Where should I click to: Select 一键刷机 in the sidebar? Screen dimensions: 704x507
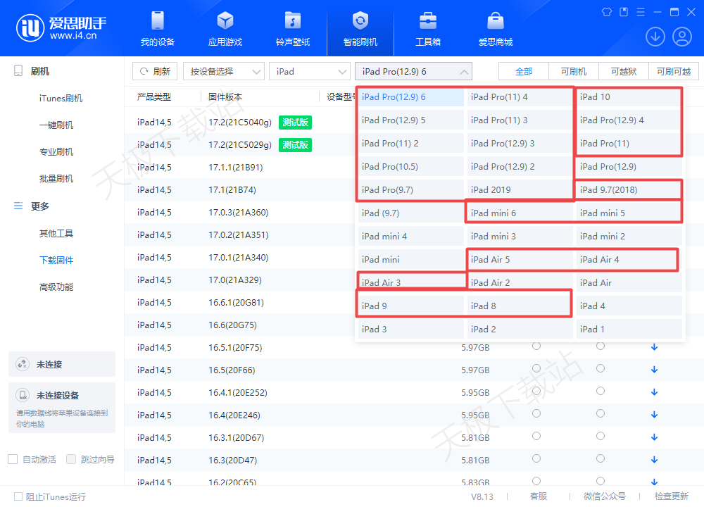(x=56, y=125)
